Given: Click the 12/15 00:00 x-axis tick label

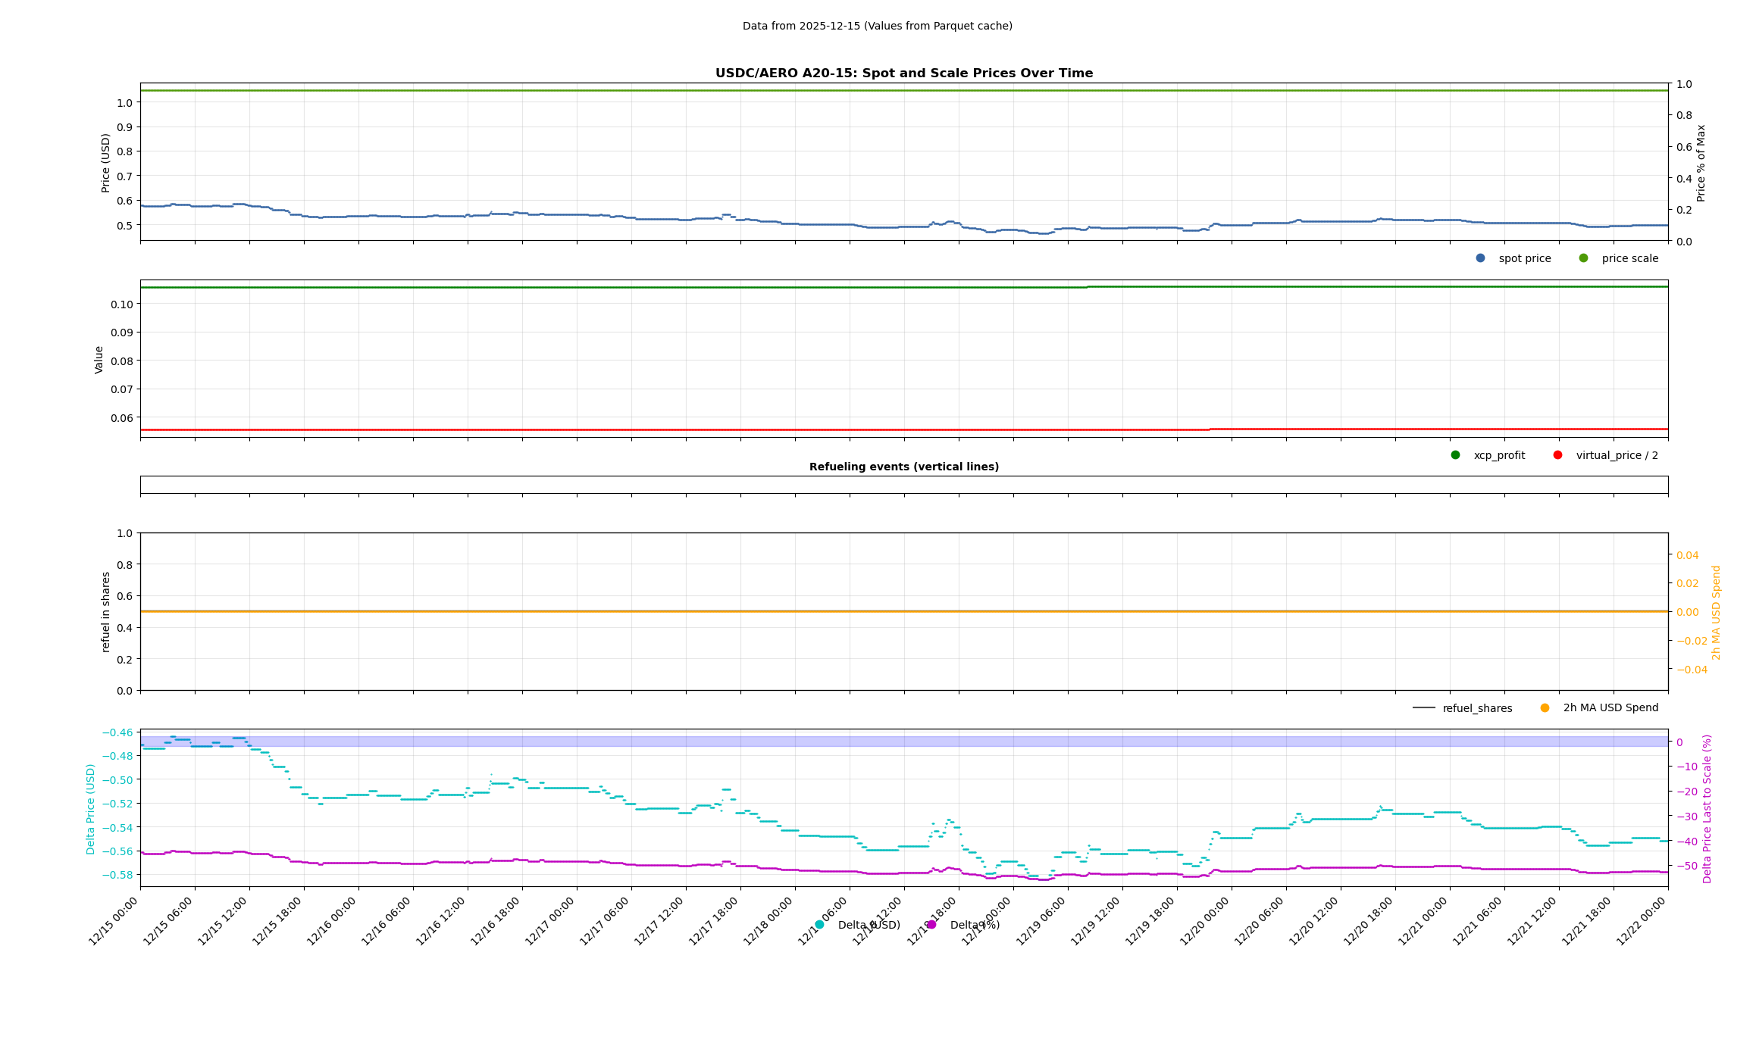Looking at the screenshot, I should click(114, 920).
